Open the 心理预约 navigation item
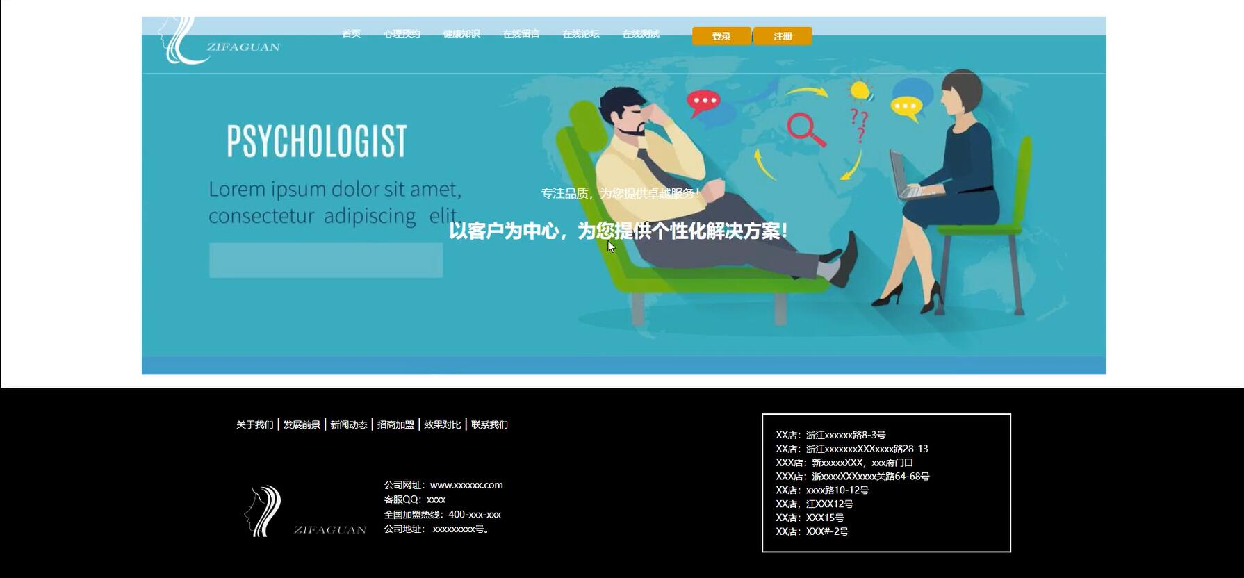Image resolution: width=1244 pixels, height=578 pixels. (402, 33)
